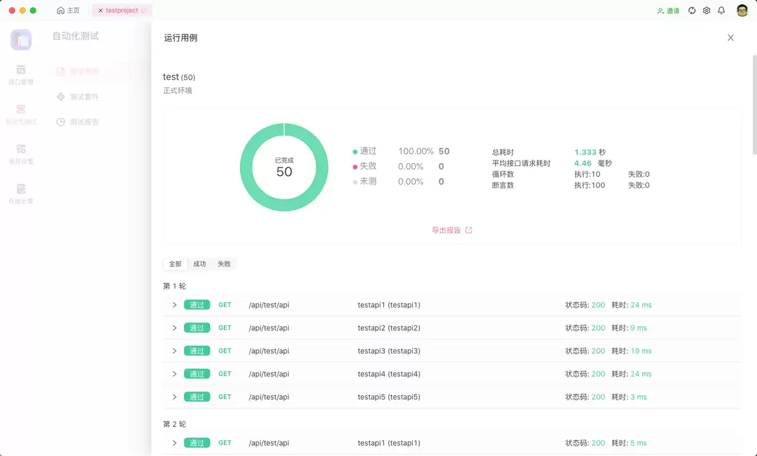Click the 19 ms time value

[641, 351]
